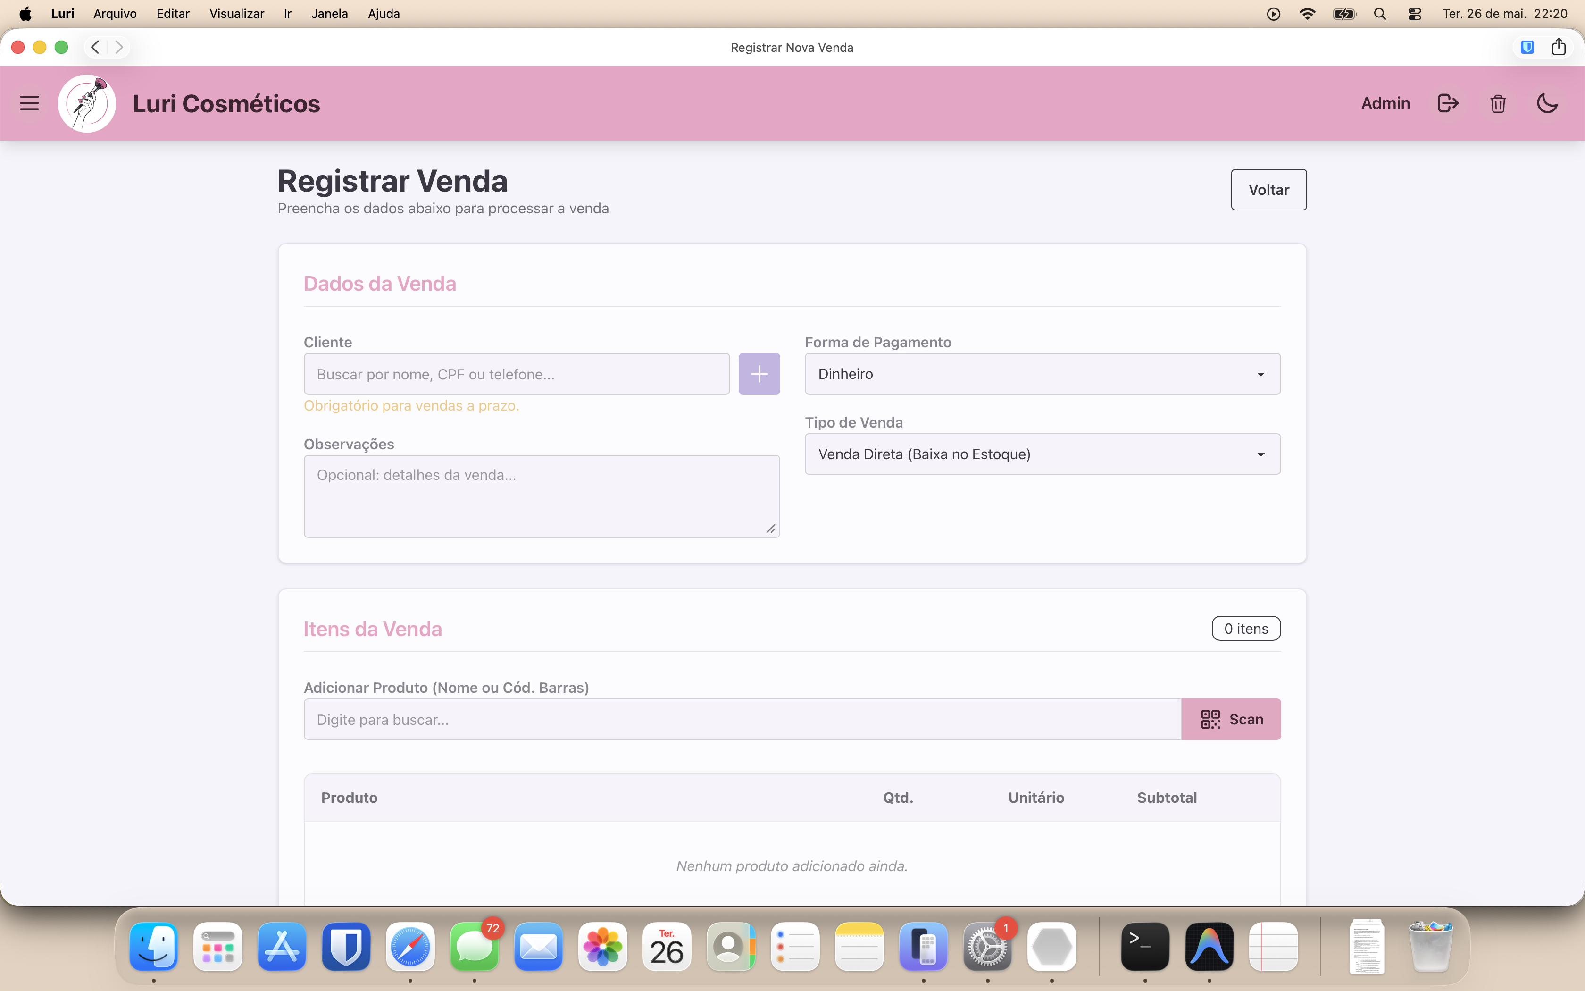Open Control Center in the menu bar
This screenshot has width=1585, height=991.
(1414, 13)
